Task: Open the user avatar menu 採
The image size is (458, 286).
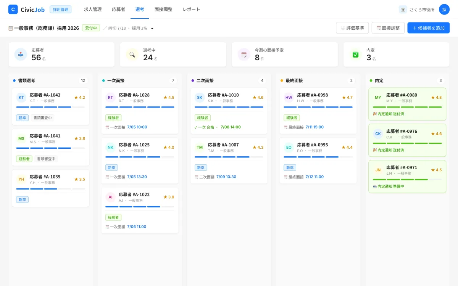Action: tap(444, 10)
